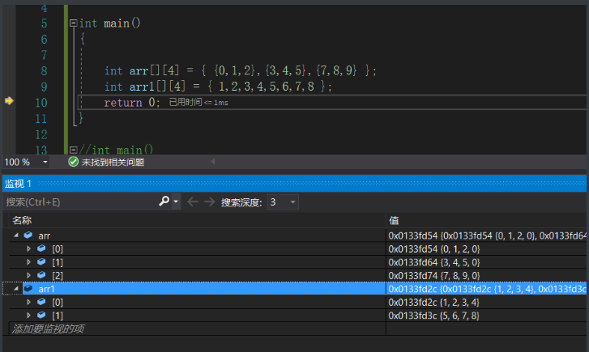The height and width of the screenshot is (352, 589).
Task: Click the 未找到相关问题 status text
Action: point(113,162)
